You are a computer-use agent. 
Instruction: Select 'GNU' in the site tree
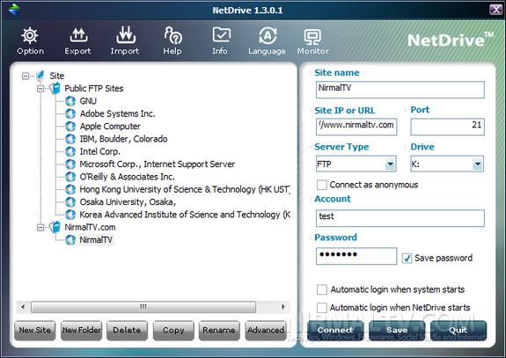pyautogui.click(x=88, y=101)
